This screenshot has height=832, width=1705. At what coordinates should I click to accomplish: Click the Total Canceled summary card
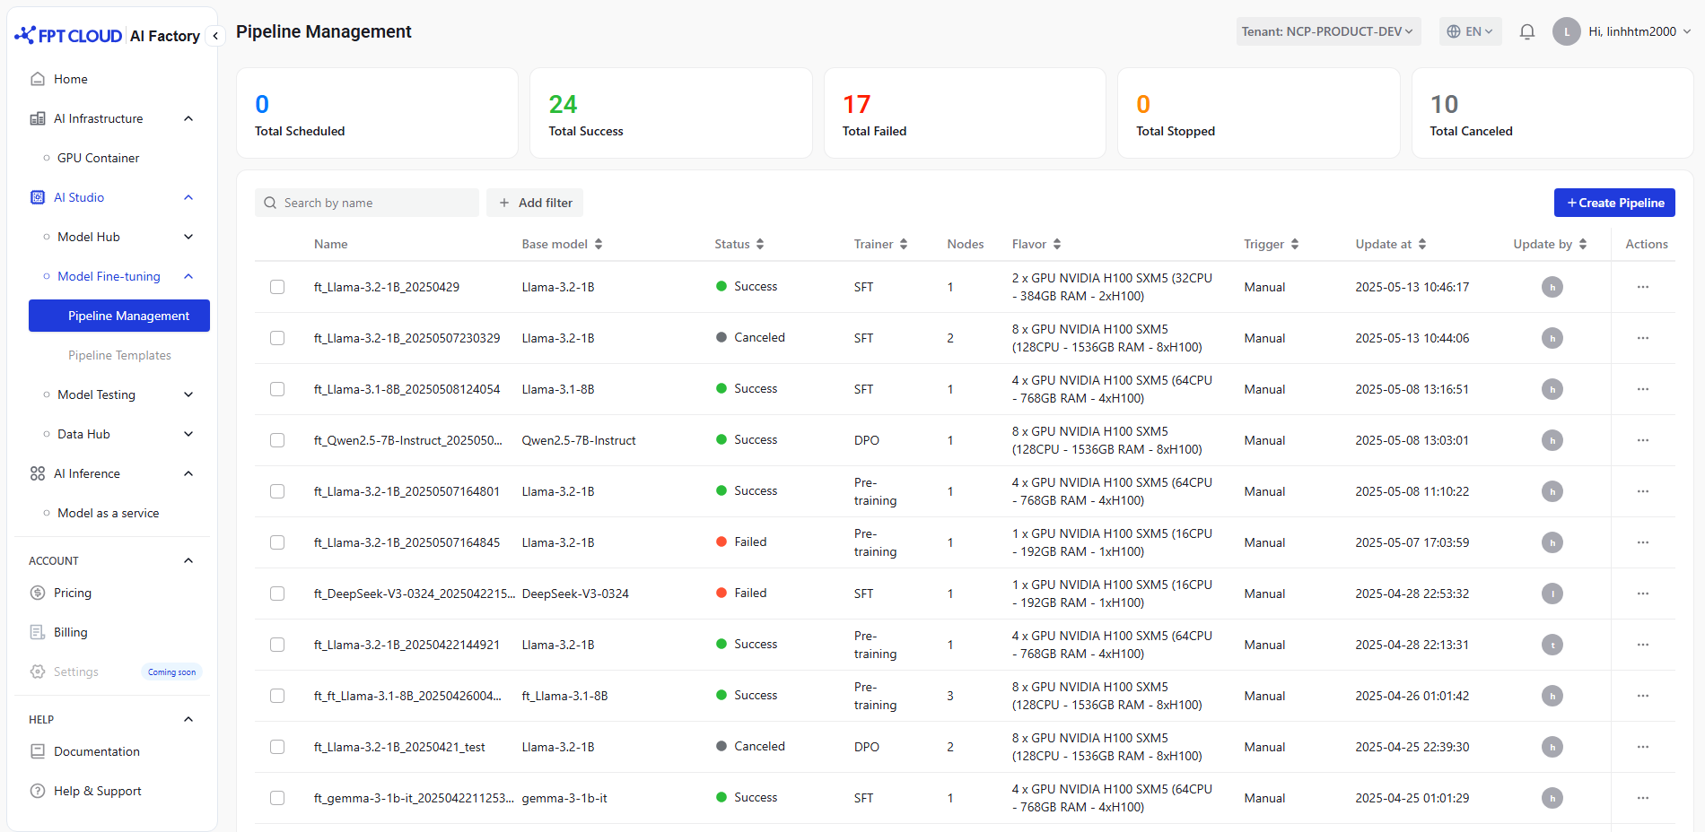point(1552,113)
